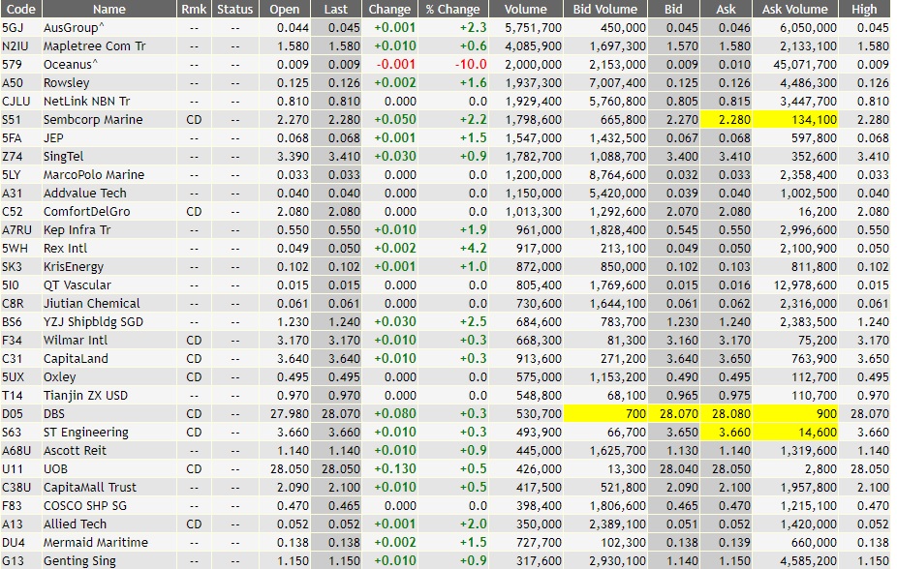Viewport: 897px width, 569px height.
Task: Click the UOB stock name
Action: point(55,469)
